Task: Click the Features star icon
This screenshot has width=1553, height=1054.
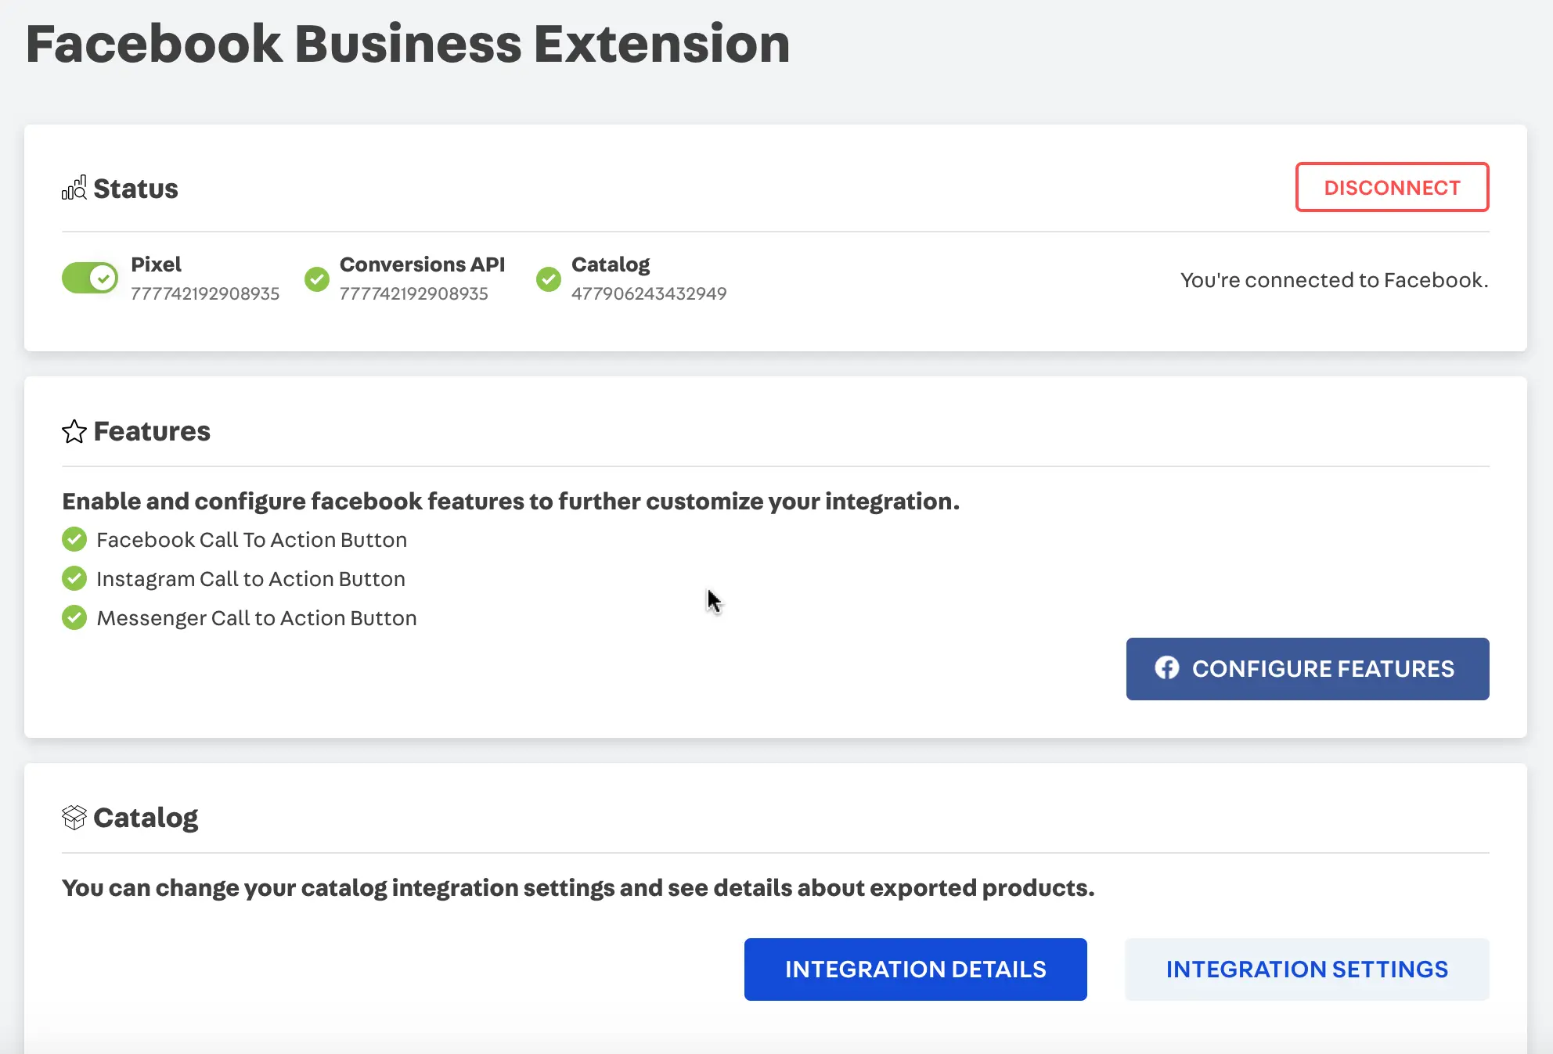Action: tap(74, 431)
